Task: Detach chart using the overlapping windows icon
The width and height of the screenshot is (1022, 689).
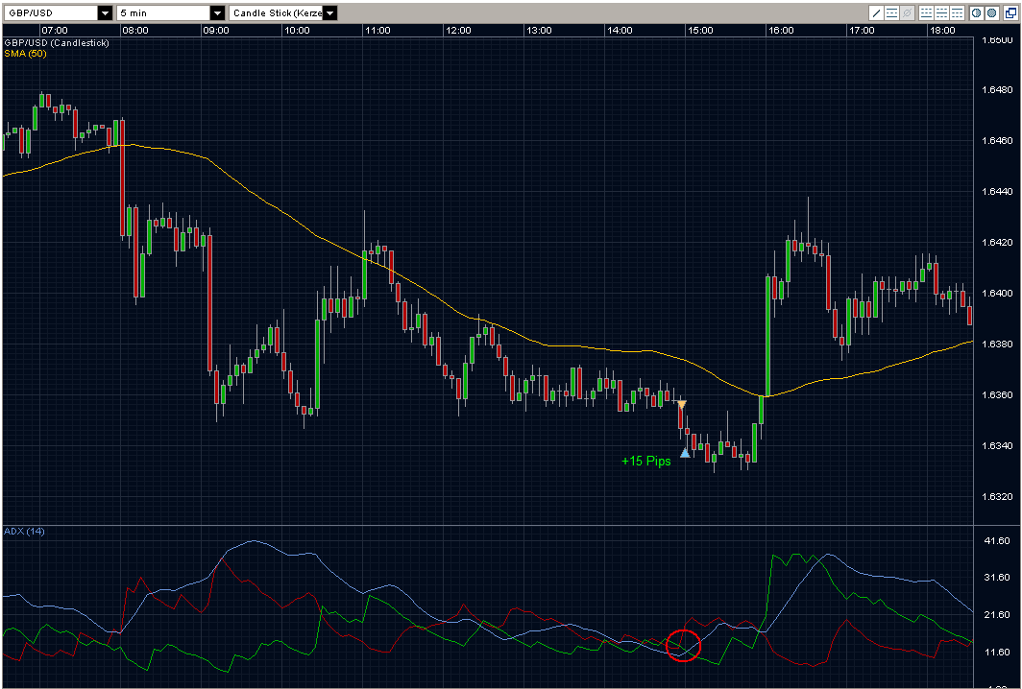Action: pyautogui.click(x=1010, y=13)
